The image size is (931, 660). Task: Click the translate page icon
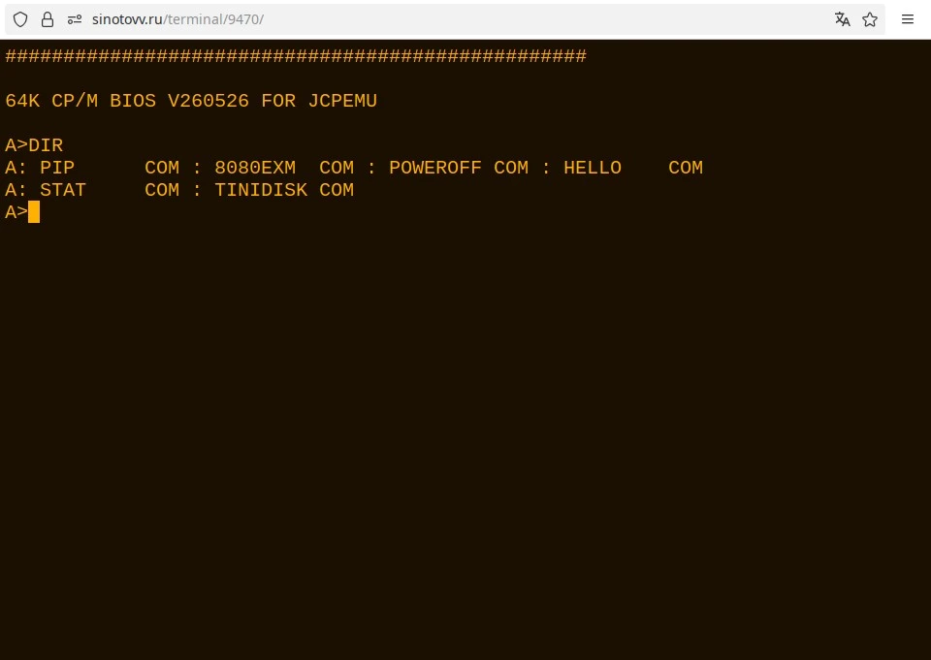(842, 19)
